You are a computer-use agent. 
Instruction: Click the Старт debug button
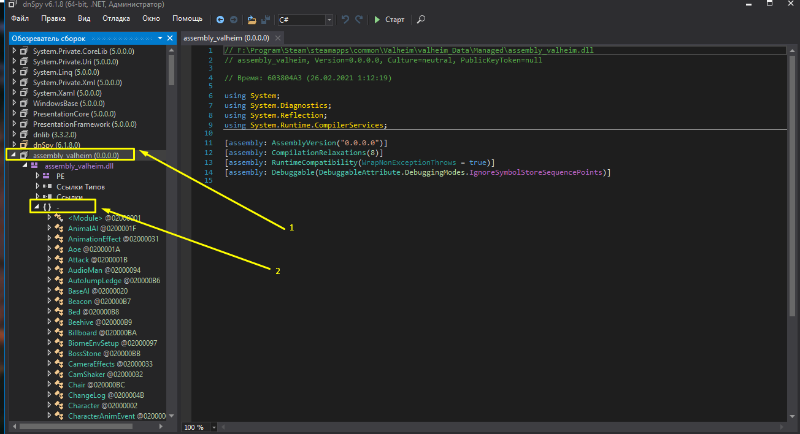[390, 20]
